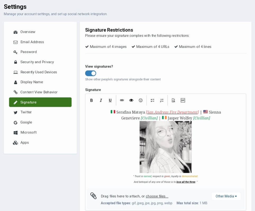Click the Security padlock icon
This screenshot has width=255, height=211.
click(15, 62)
